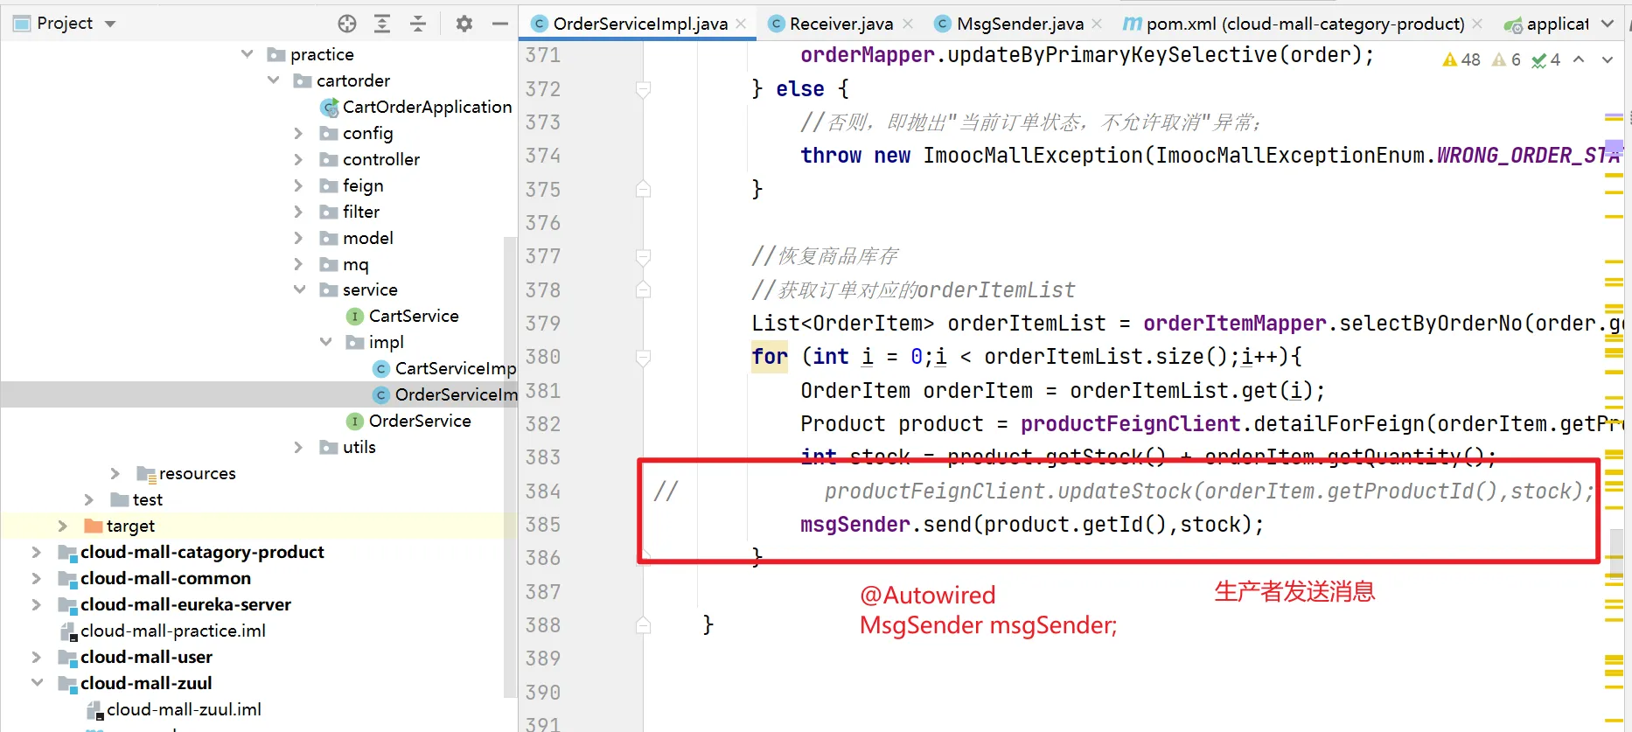Collapse the practice folder chevron
Viewport: 1632px width, 732px height.
click(x=248, y=54)
